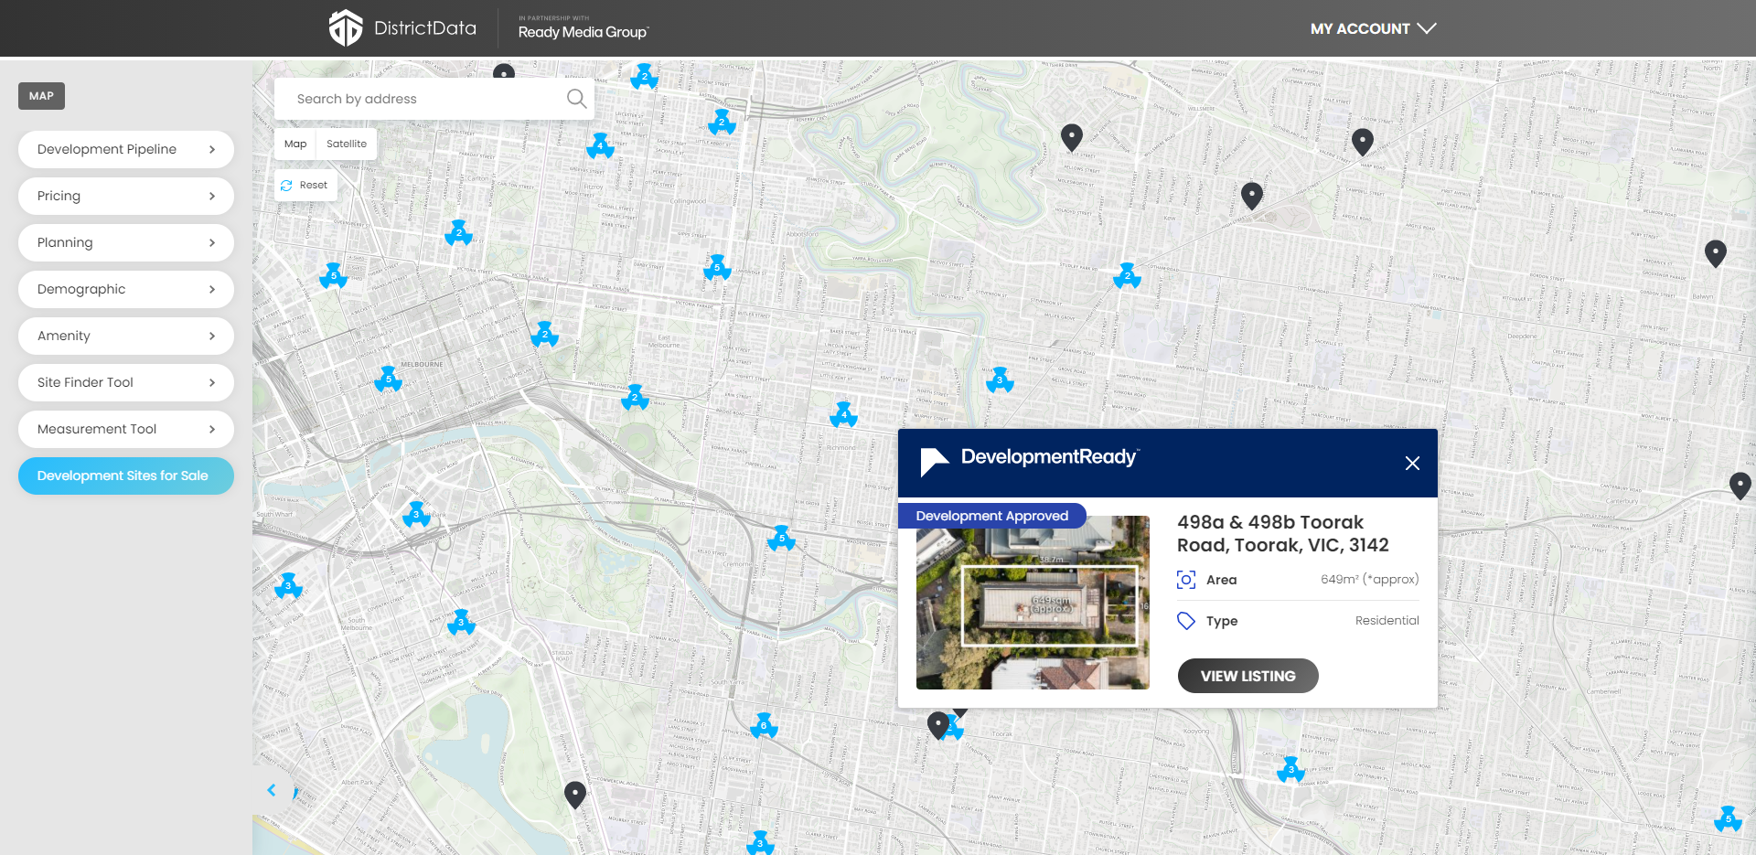Click the search magnifier icon
1756x855 pixels.
(x=576, y=99)
